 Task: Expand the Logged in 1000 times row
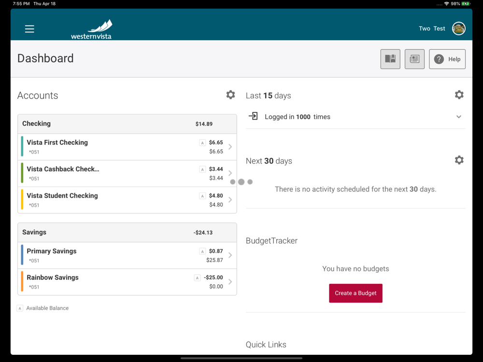(355, 117)
